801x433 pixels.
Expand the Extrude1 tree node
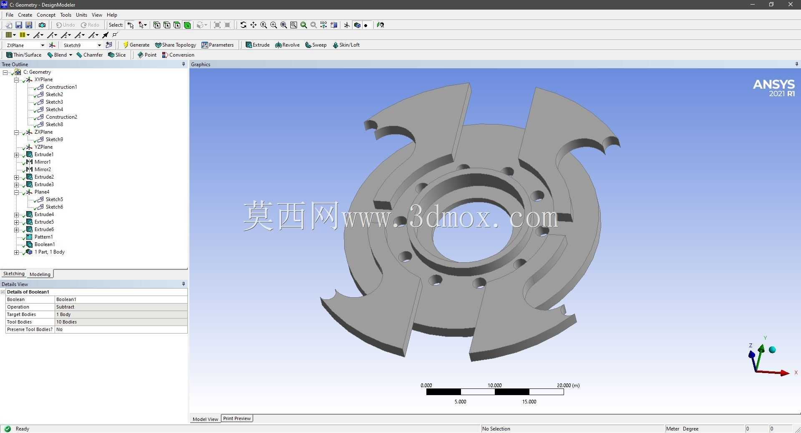[x=17, y=155]
